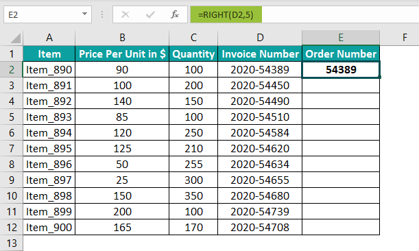Click empty Order Number cell E3
Viewport: 419px width, 251px height.
tap(341, 85)
